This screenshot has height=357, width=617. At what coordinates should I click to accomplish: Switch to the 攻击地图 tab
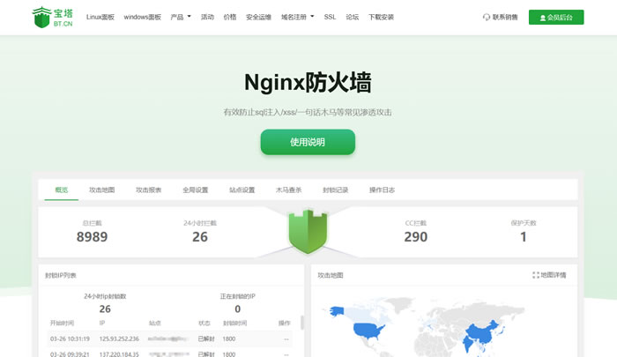click(101, 190)
